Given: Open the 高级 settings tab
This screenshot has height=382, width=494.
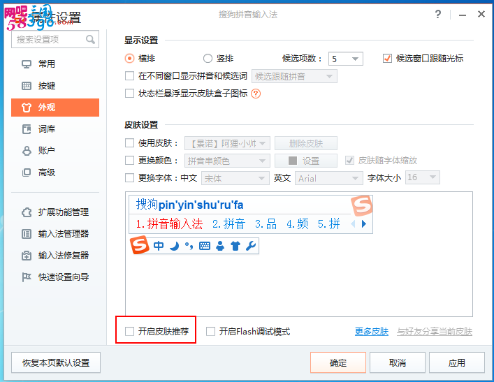Looking at the screenshot, I should point(55,172).
